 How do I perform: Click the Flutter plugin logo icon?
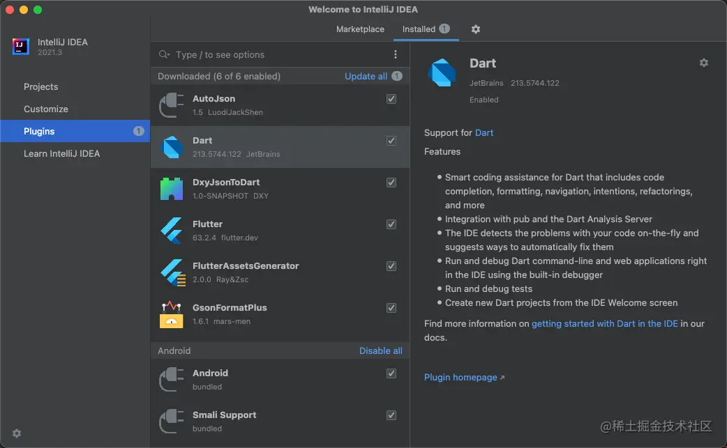[172, 231]
